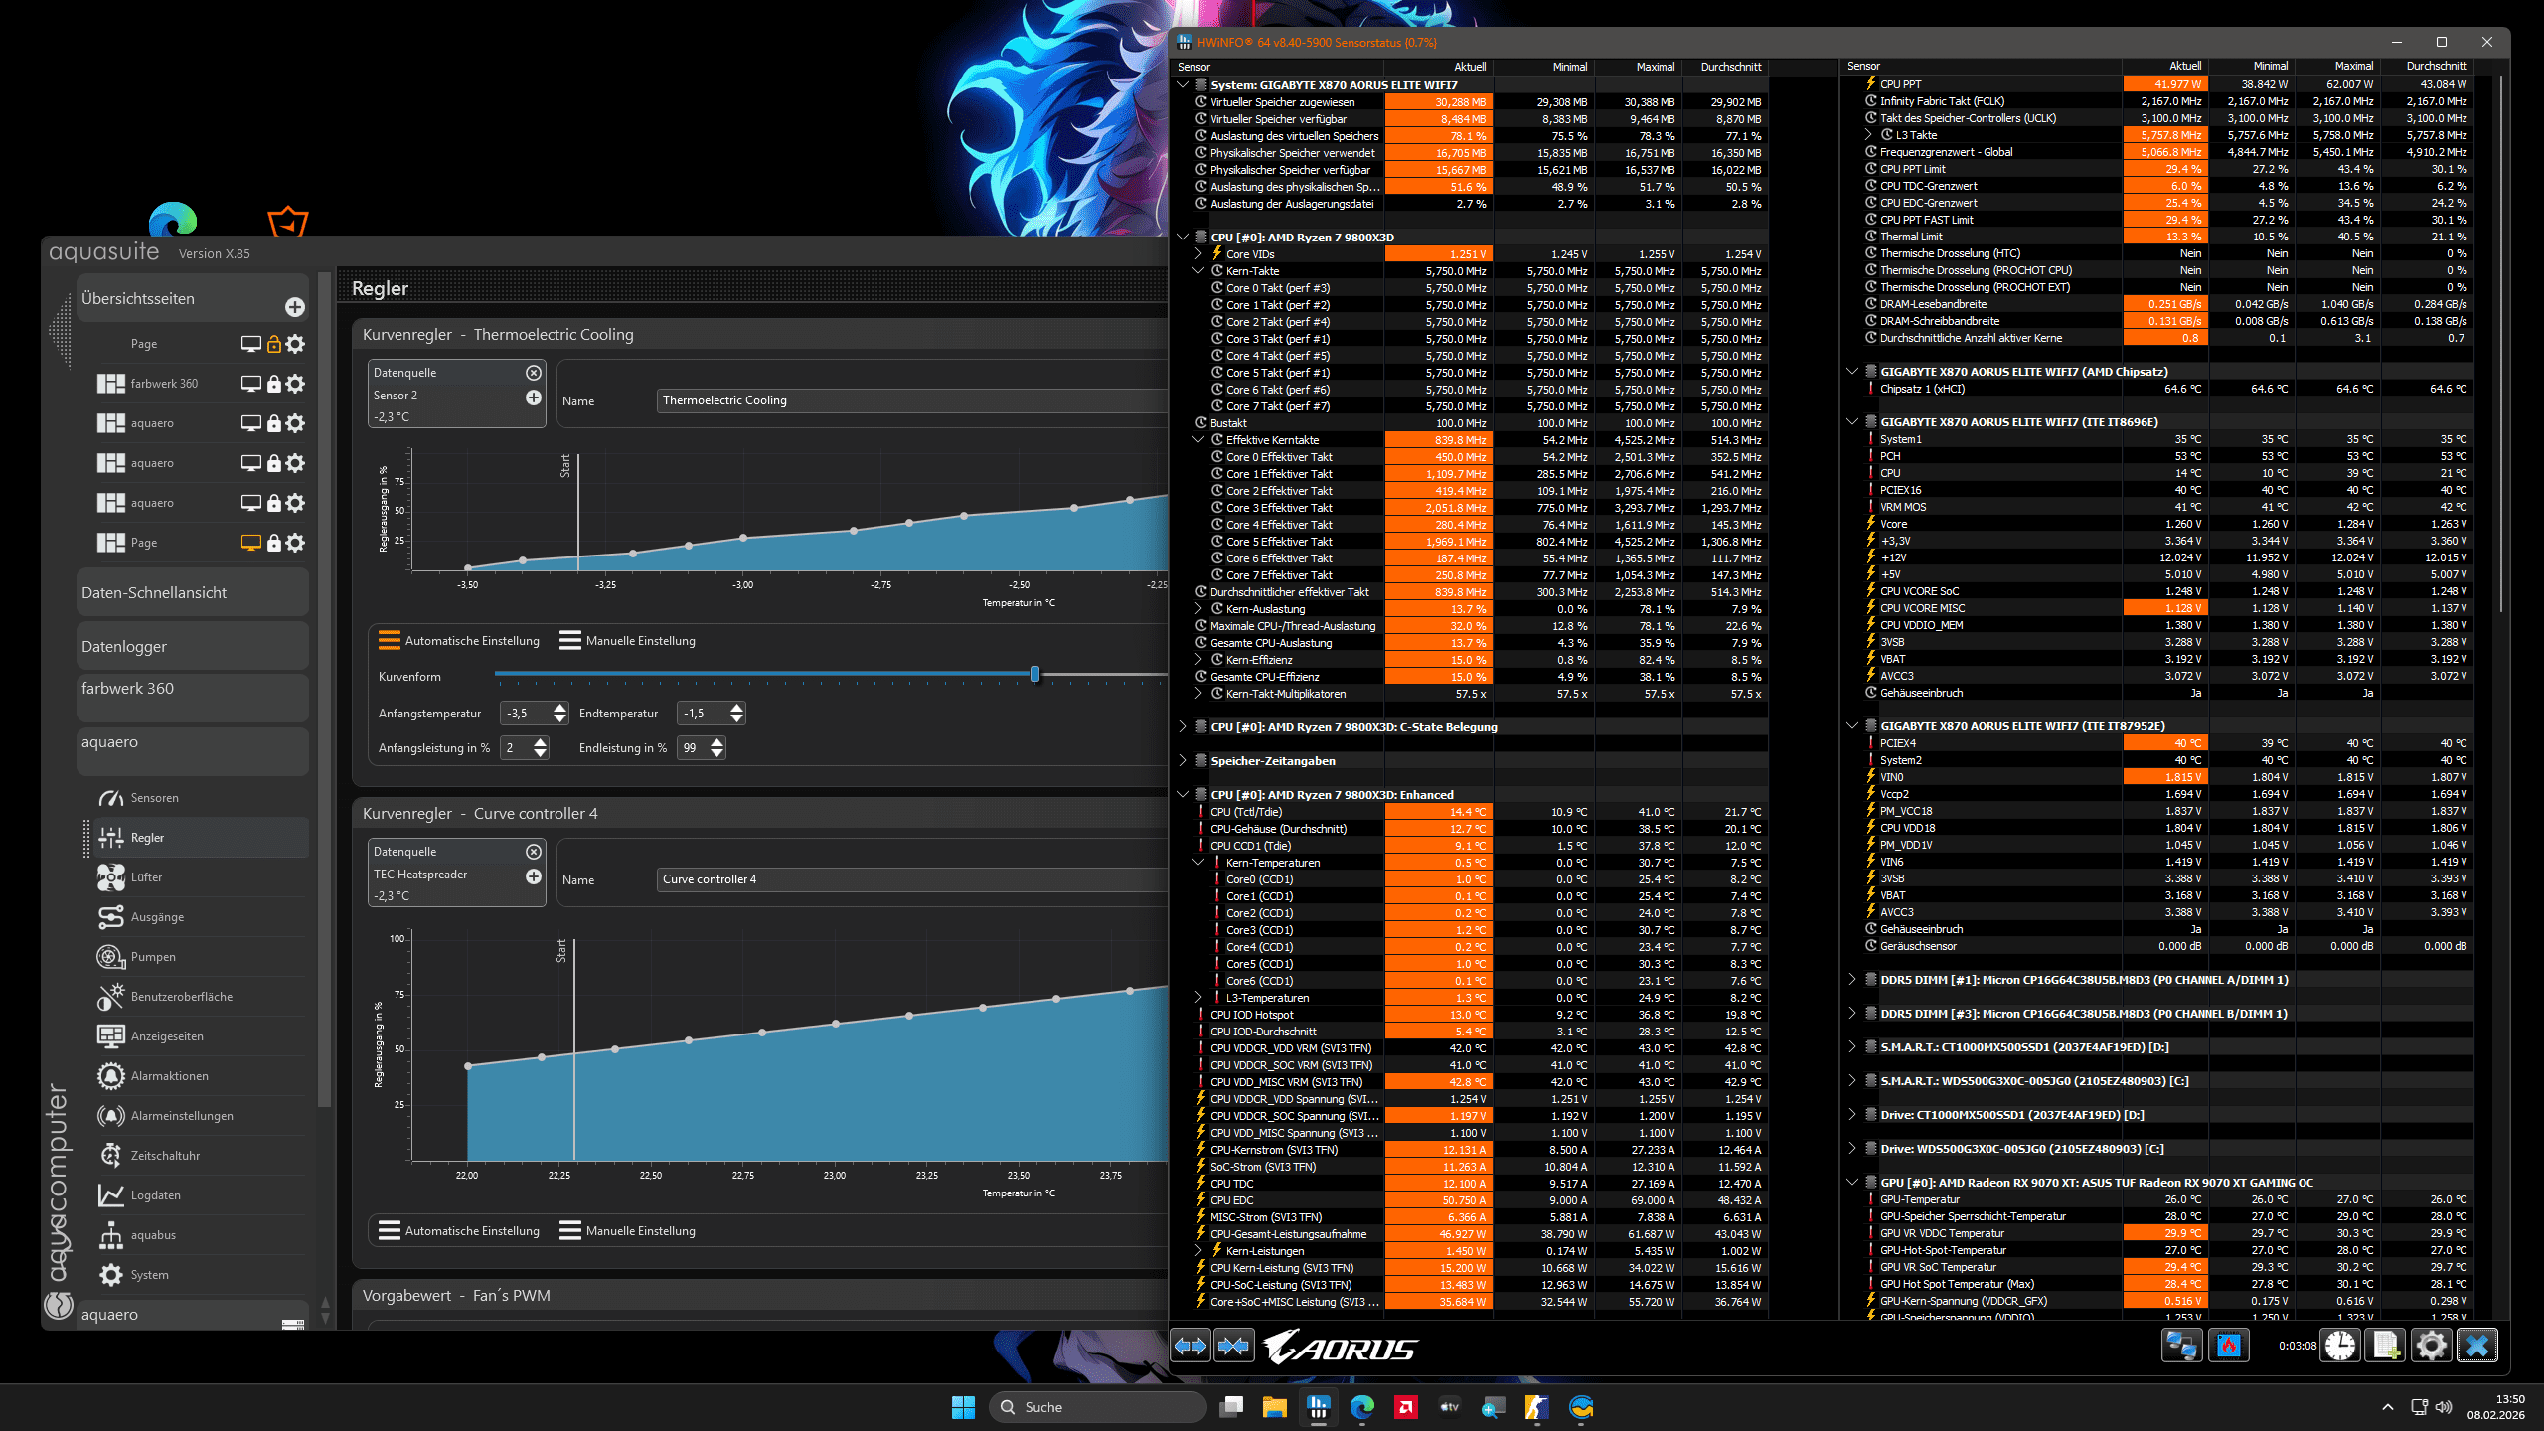Click expand columns arrows icon in HWiNFO

pos(1191,1346)
